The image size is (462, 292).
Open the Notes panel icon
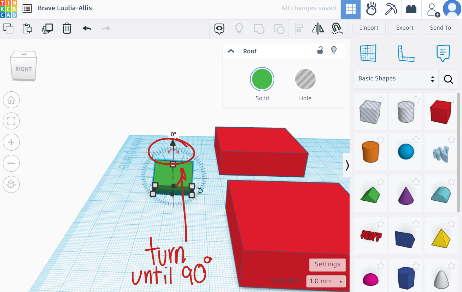click(x=443, y=53)
